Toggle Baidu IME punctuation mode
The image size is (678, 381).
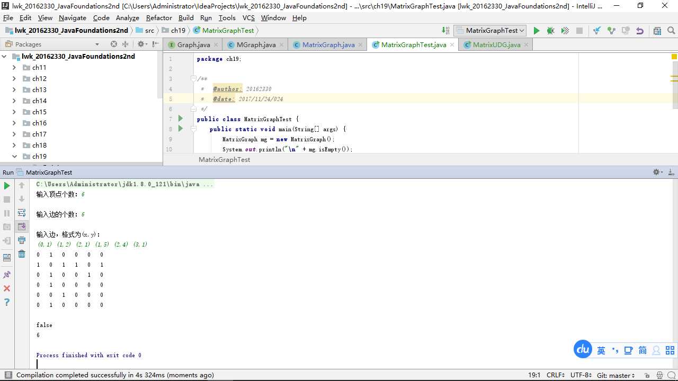coord(615,350)
